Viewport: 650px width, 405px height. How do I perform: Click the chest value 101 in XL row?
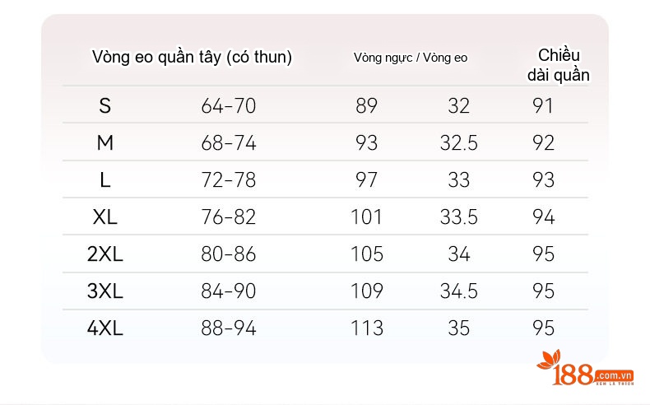click(x=366, y=216)
